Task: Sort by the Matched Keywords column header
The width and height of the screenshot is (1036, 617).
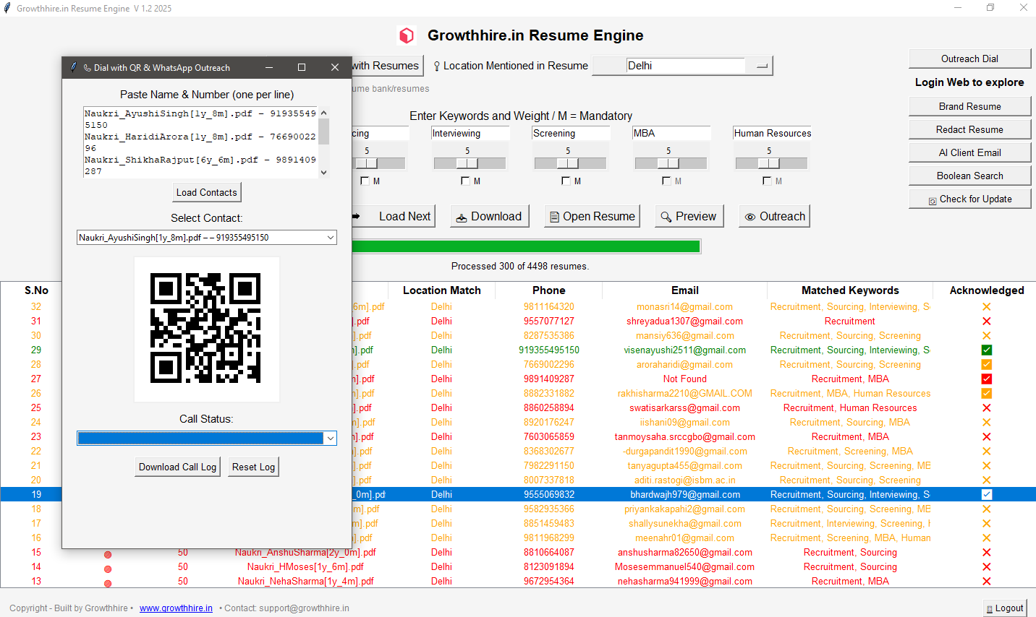Action: tap(850, 290)
